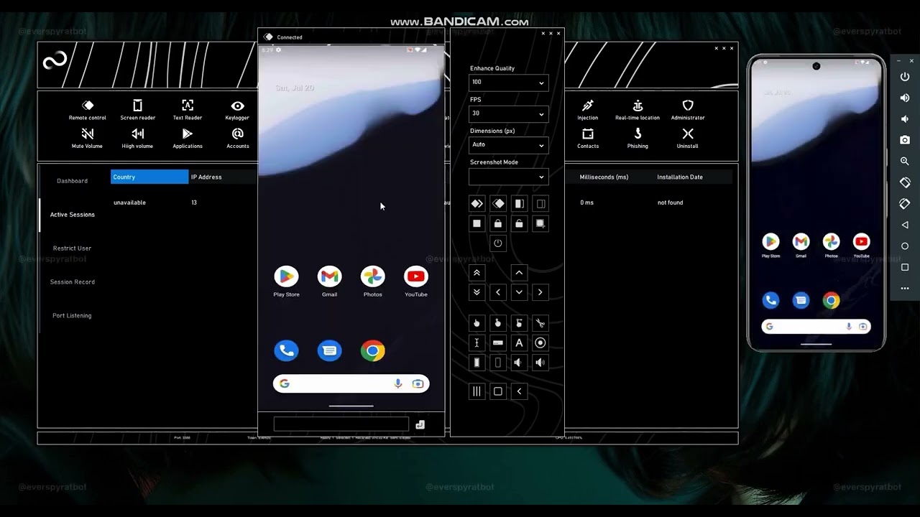Click emulator sidebar camera screenshot icon
The height and width of the screenshot is (517, 920).
905,140
